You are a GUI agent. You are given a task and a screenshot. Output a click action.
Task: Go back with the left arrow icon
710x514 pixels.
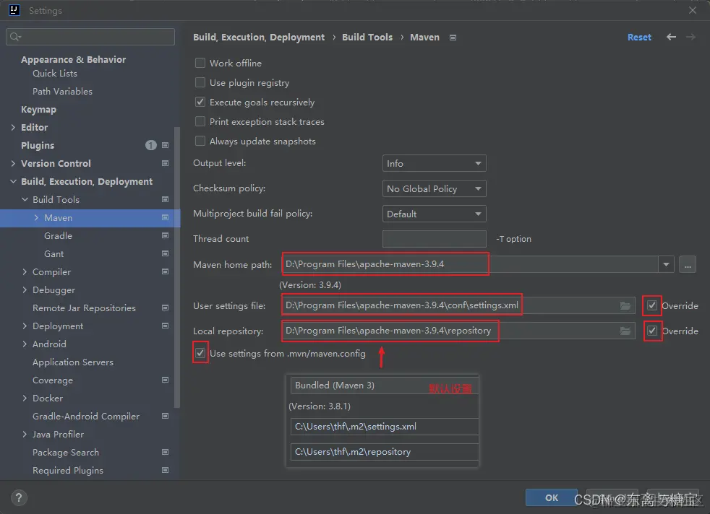click(671, 37)
